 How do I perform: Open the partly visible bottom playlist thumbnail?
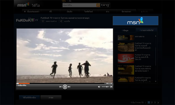pyautogui.click(x=126, y=79)
